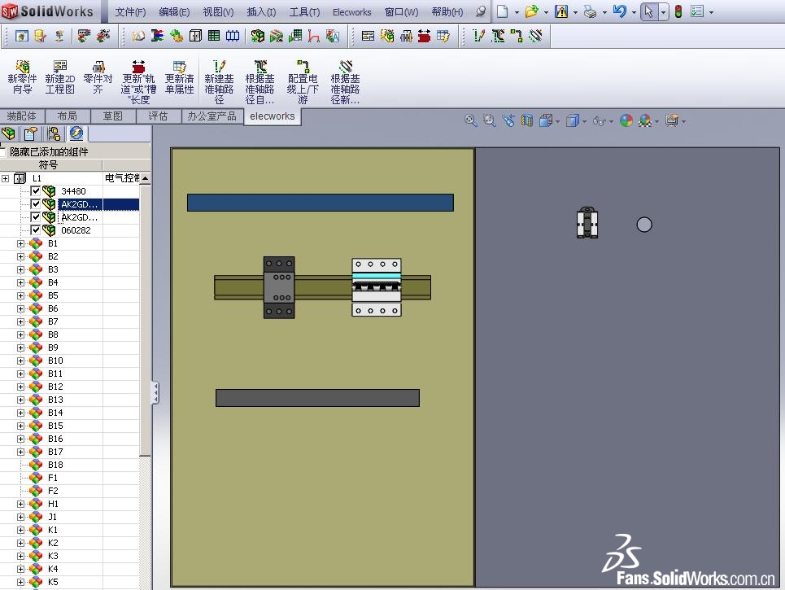Select the B18 tree item
This screenshot has width=785, height=590.
coord(55,465)
